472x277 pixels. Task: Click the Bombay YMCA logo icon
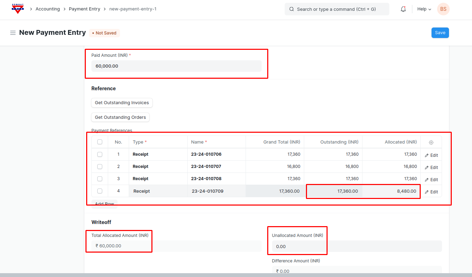point(18,9)
